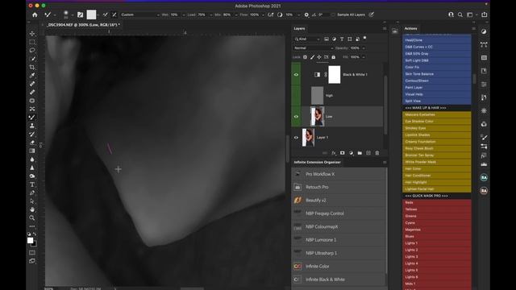The height and width of the screenshot is (290, 516).
Task: Select the Eraser tool
Action: [32, 143]
